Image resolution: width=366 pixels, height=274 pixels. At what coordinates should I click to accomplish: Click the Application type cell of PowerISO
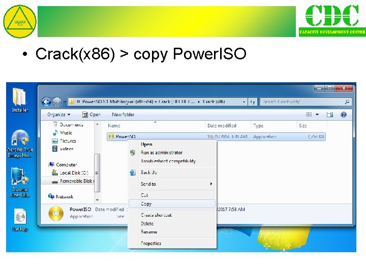point(265,136)
